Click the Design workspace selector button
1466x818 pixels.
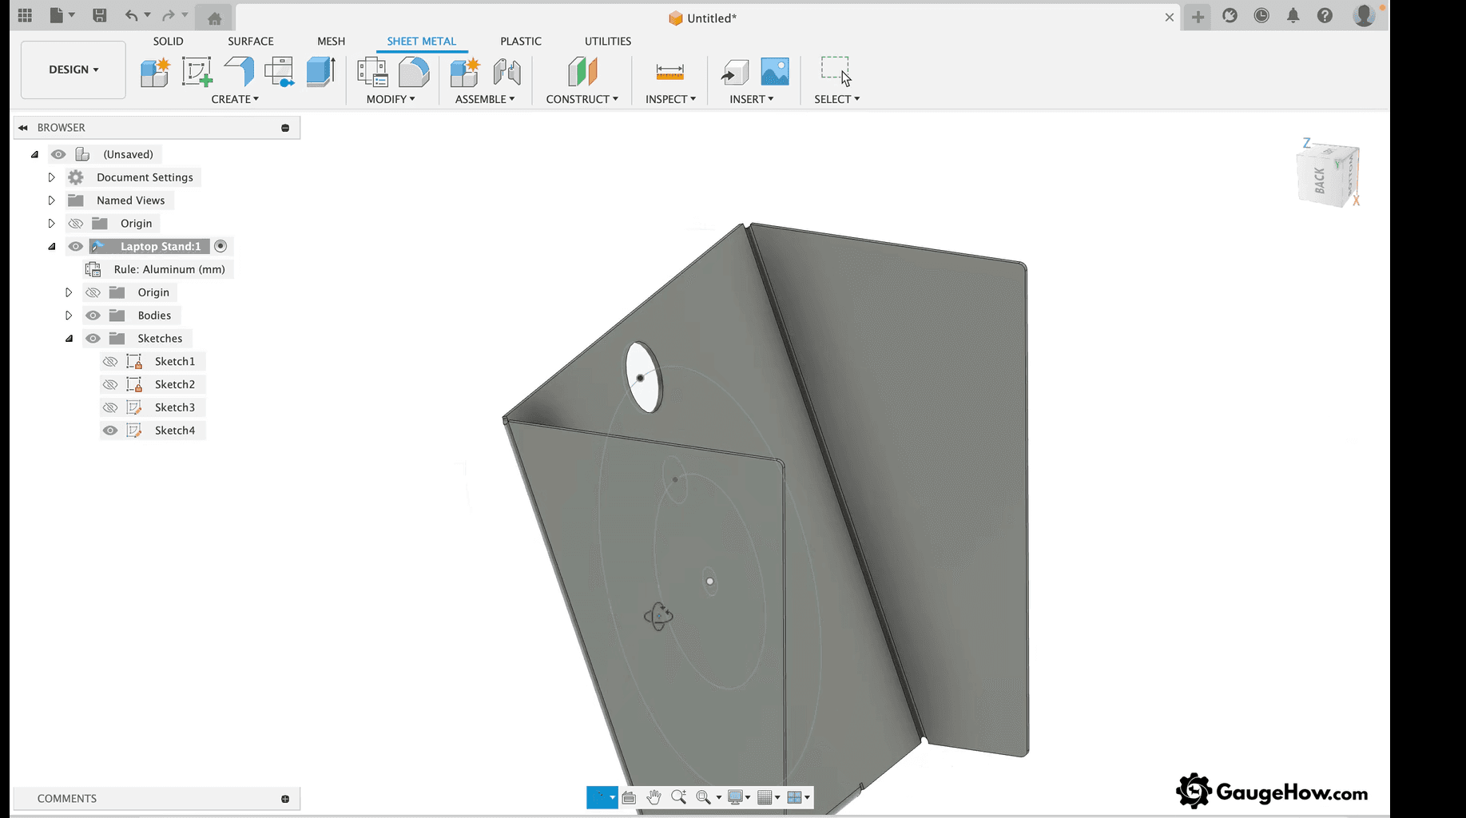tap(73, 69)
